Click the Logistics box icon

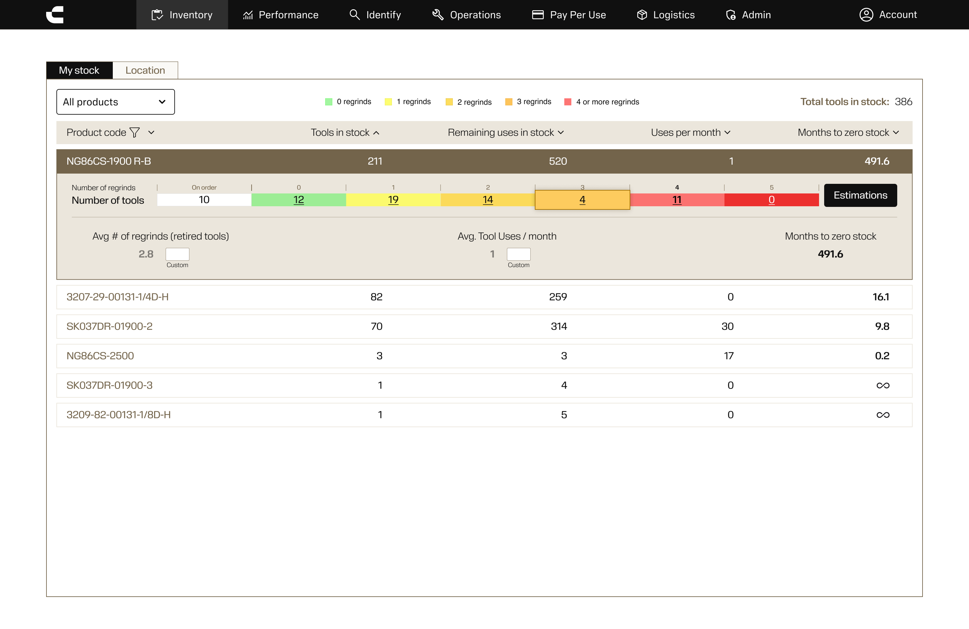[642, 15]
